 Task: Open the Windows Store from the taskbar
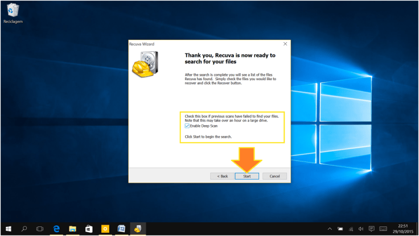tap(89, 229)
